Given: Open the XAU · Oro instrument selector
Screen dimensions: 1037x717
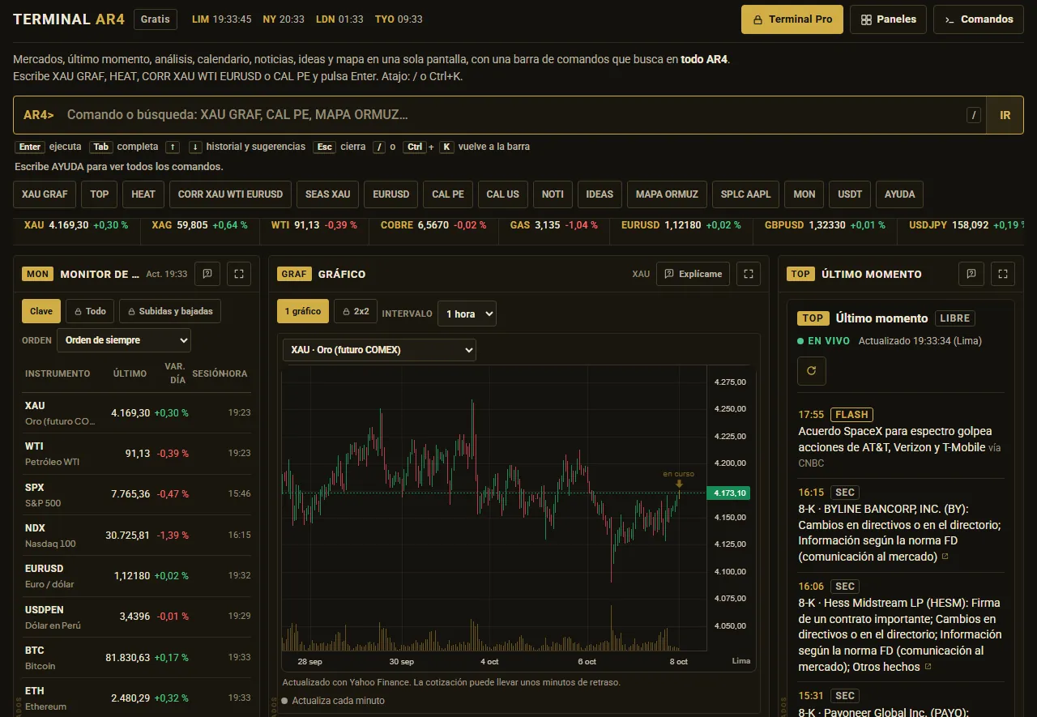Looking at the screenshot, I should coord(379,350).
